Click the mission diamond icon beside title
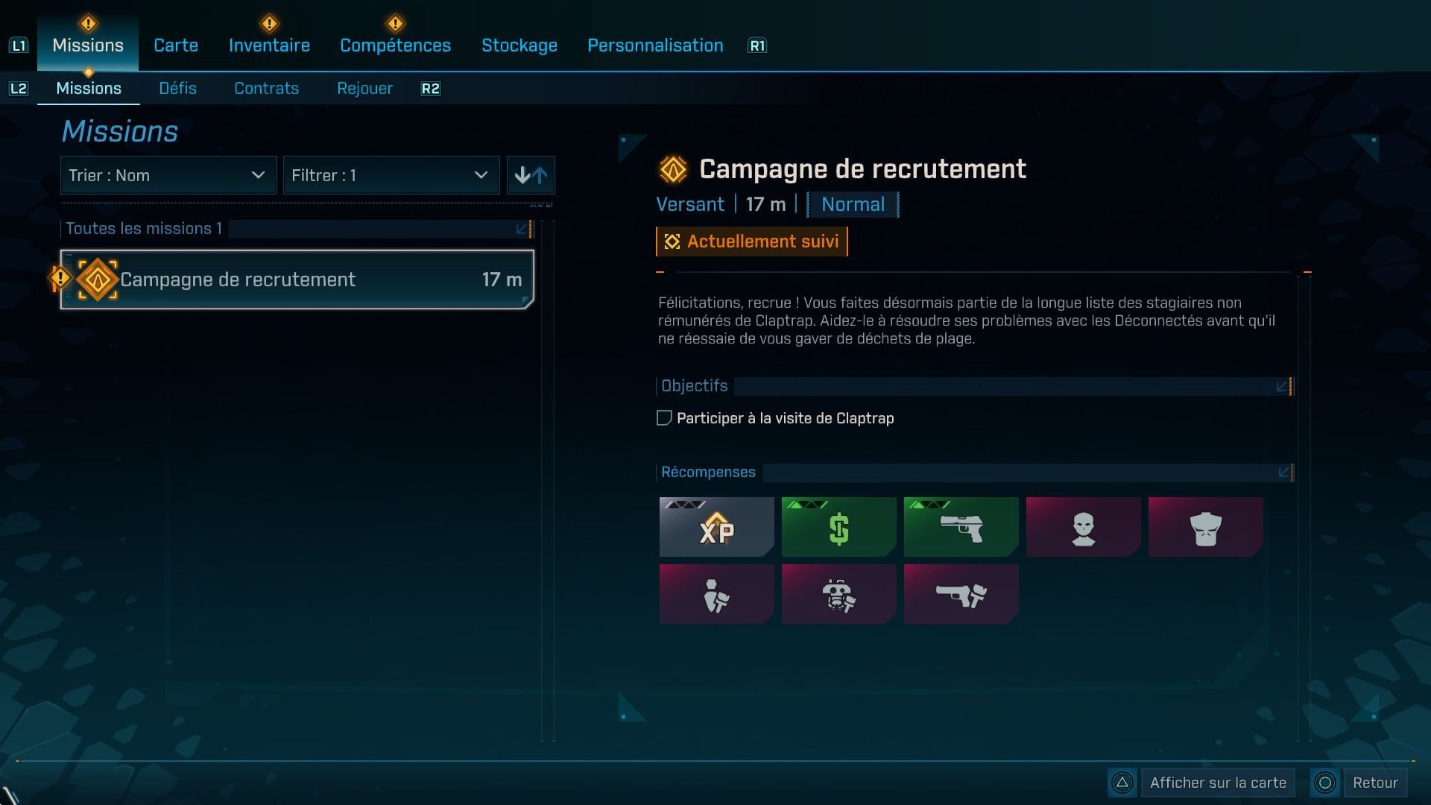 tap(674, 170)
